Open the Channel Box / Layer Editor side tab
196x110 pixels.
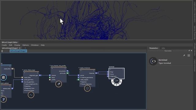194,13
